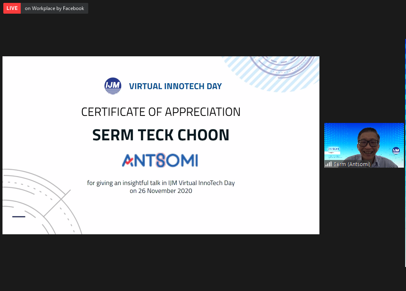Click the red LIVE badge
The width and height of the screenshot is (406, 291).
point(12,8)
